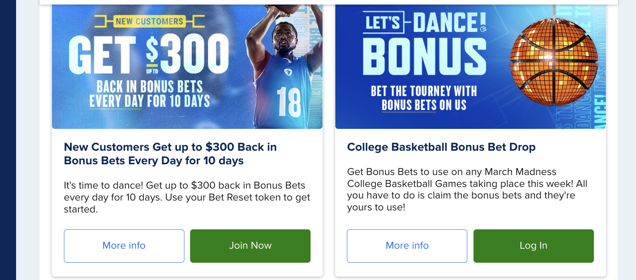Click the dark navy left sidebar strip
This screenshot has height=280, width=636.
[8, 140]
